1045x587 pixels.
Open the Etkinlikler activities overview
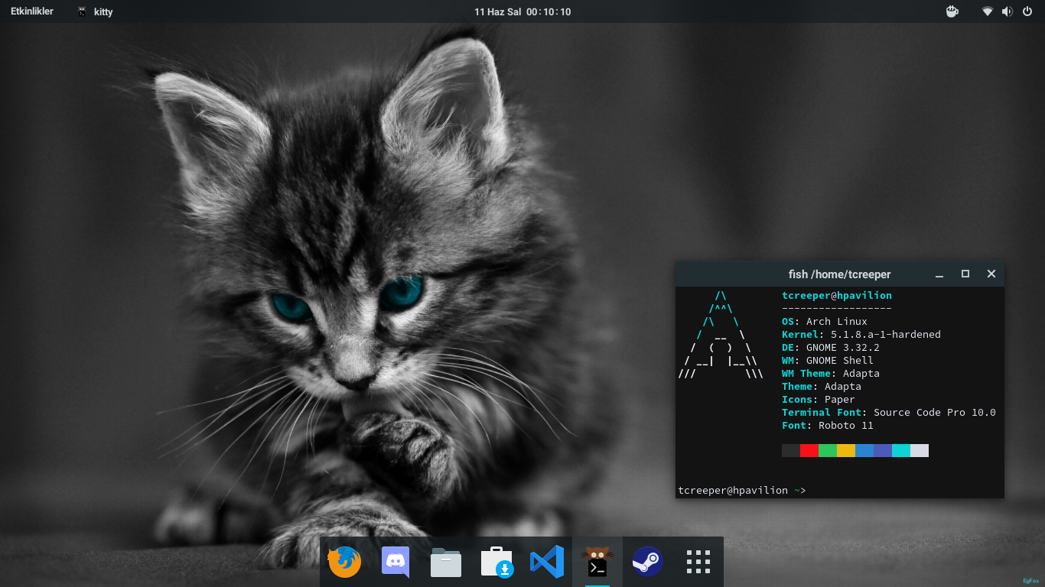[x=32, y=11]
